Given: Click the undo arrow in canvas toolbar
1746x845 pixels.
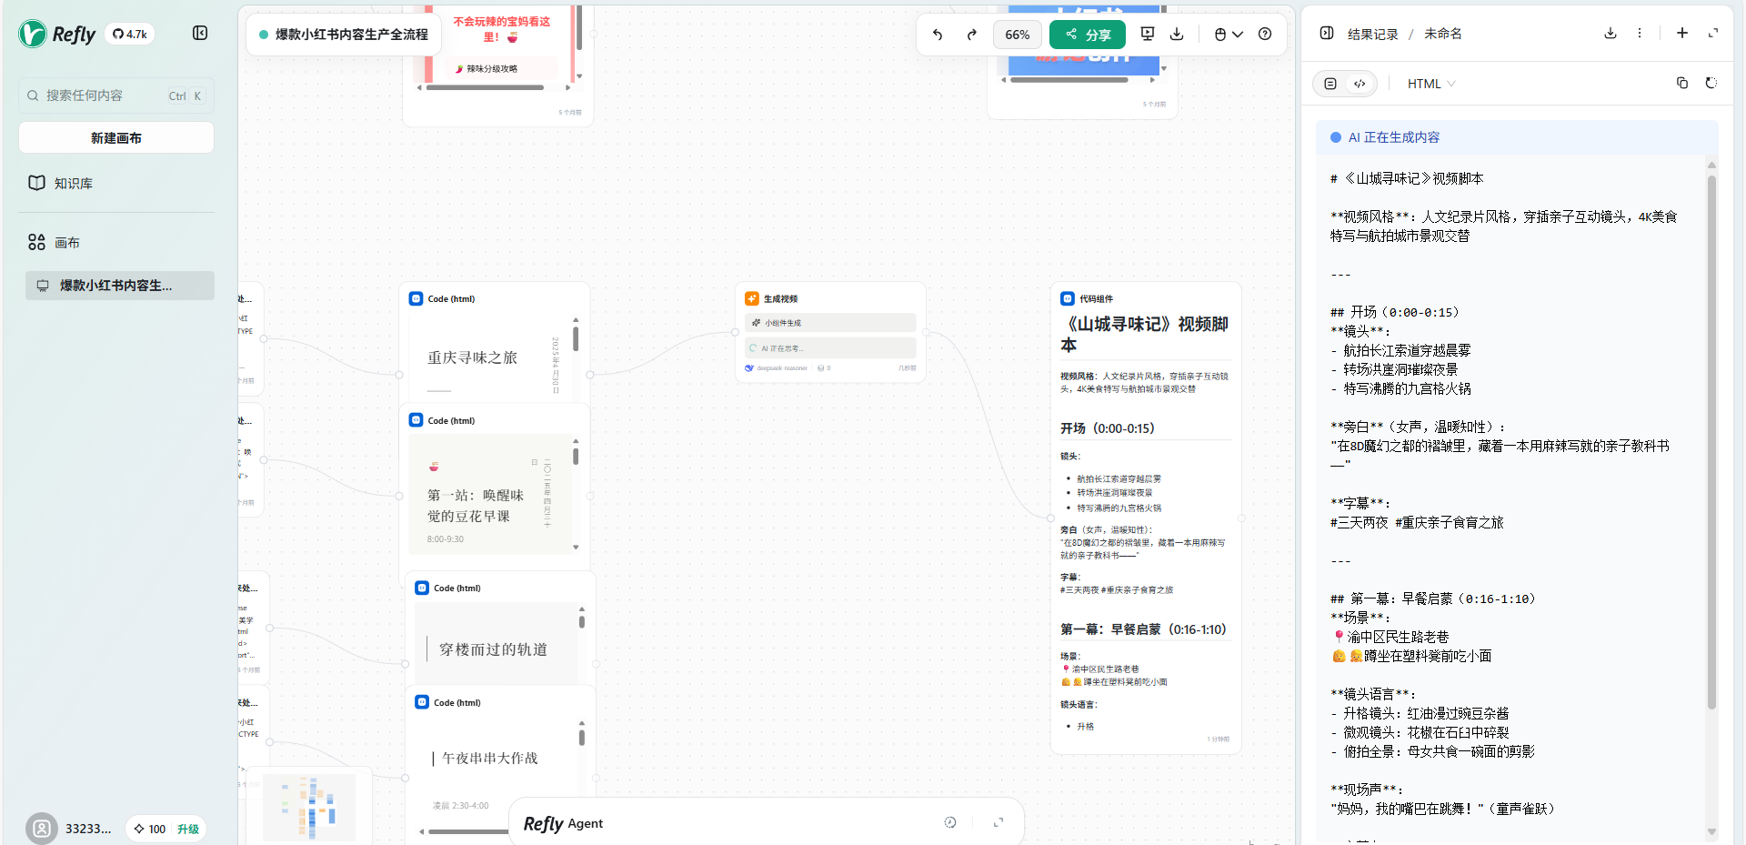Looking at the screenshot, I should tap(938, 35).
